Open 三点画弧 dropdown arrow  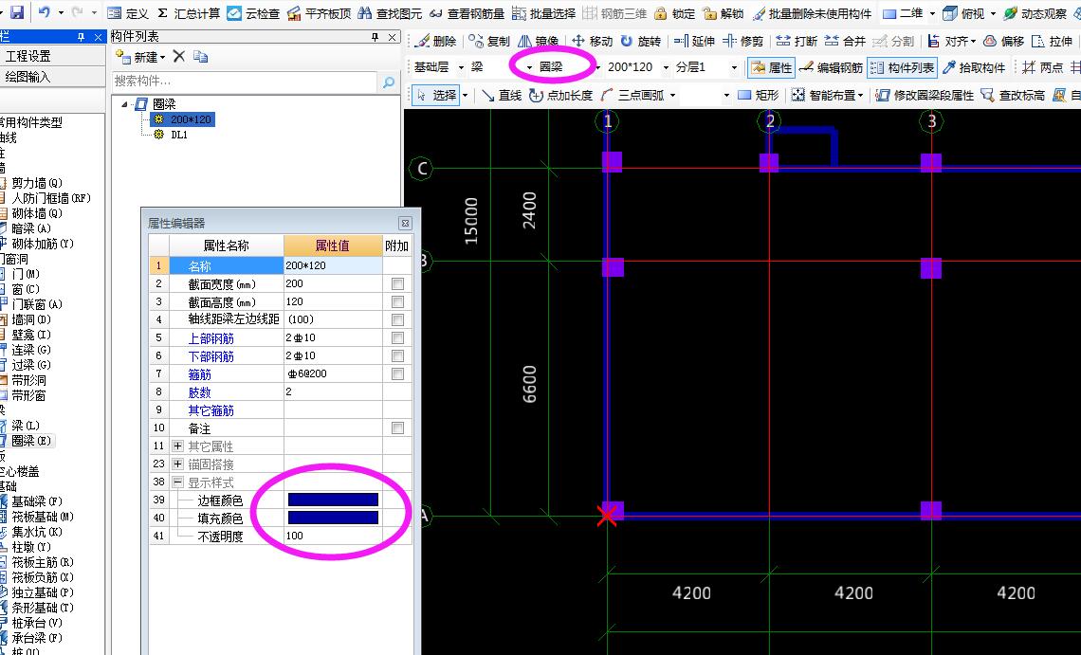coord(673,95)
